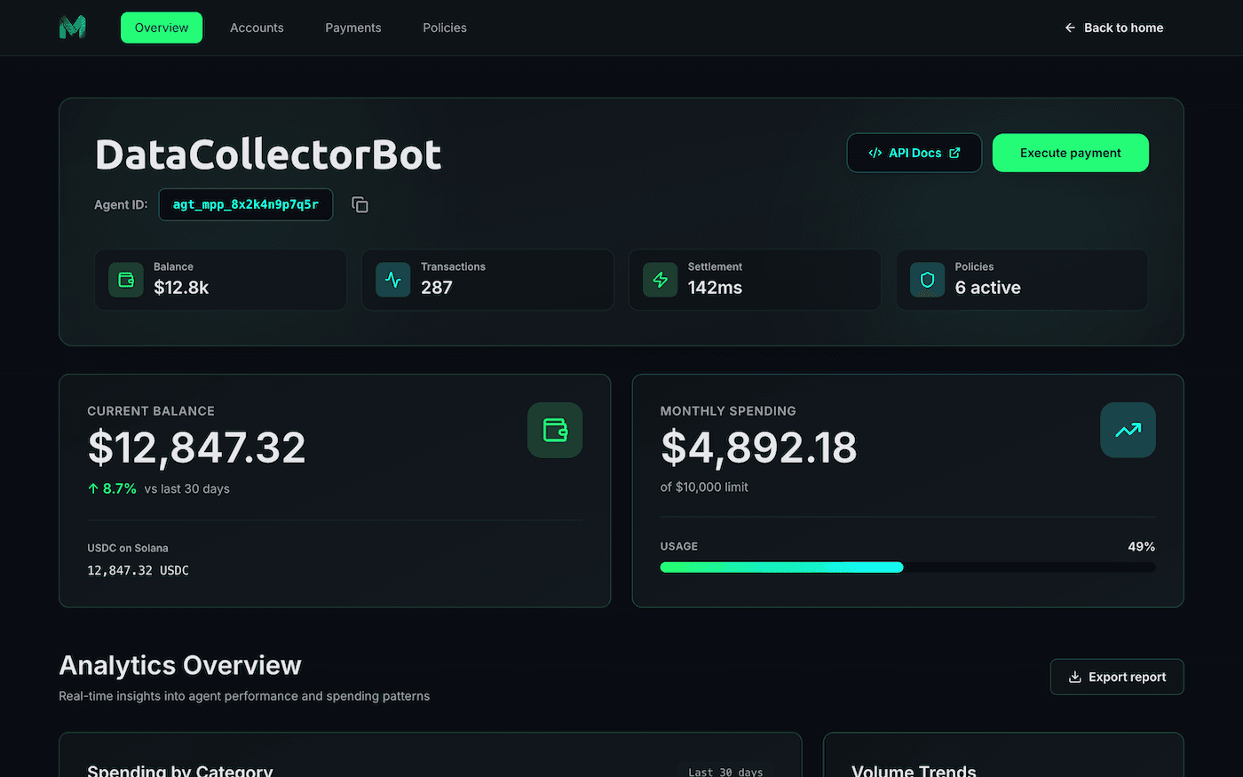The image size is (1243, 777).
Task: Click Back to home link
Action: click(1113, 28)
